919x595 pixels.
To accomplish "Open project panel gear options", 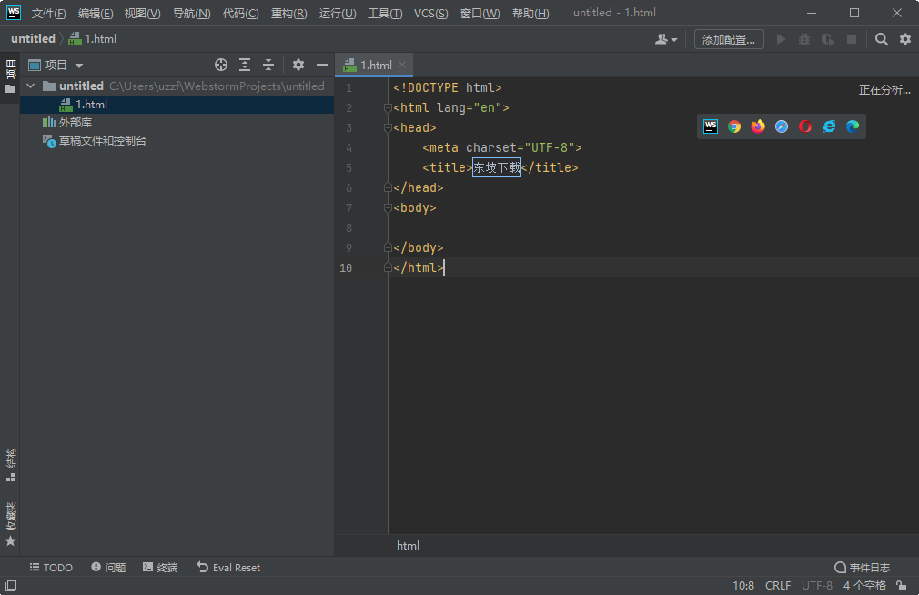I will pos(298,66).
